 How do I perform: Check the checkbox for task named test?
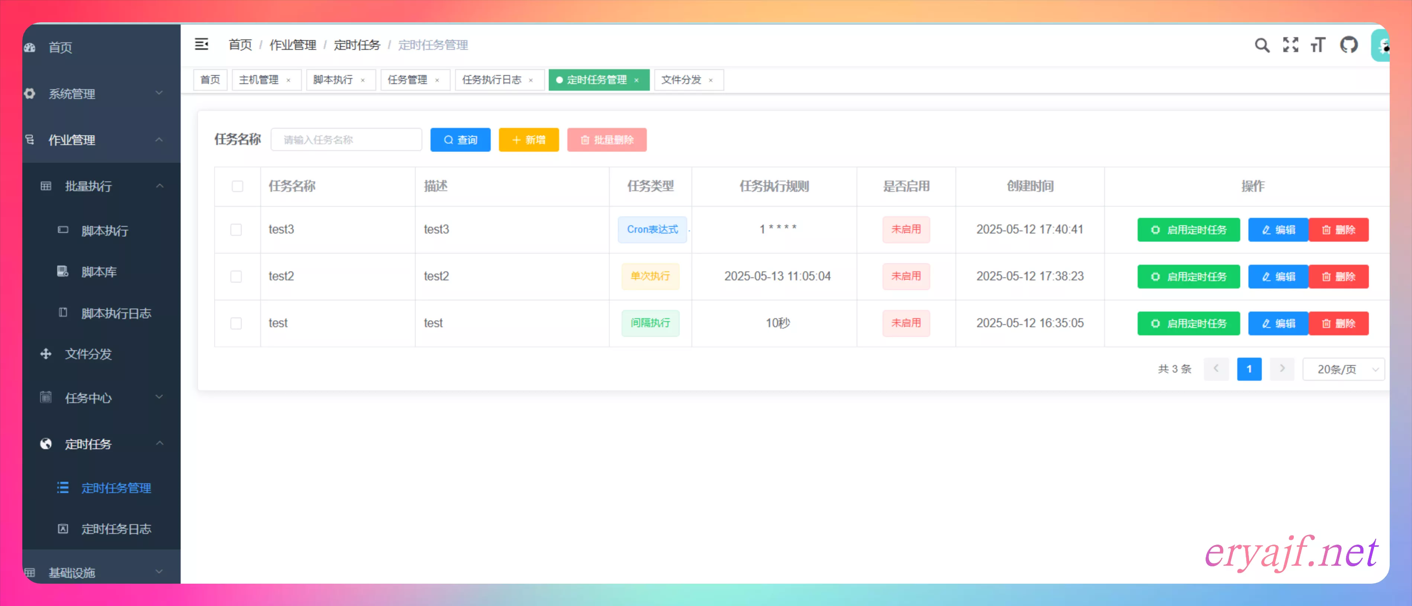tap(236, 323)
